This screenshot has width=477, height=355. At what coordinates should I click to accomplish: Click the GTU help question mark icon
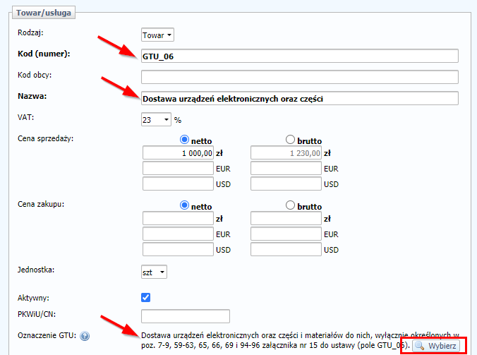pyautogui.click(x=85, y=336)
